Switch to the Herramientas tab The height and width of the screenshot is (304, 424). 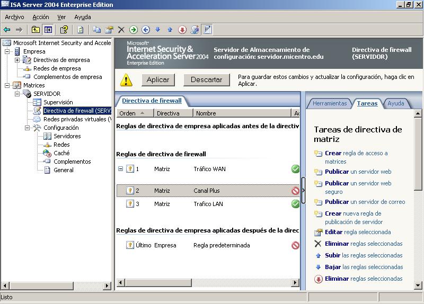click(329, 103)
